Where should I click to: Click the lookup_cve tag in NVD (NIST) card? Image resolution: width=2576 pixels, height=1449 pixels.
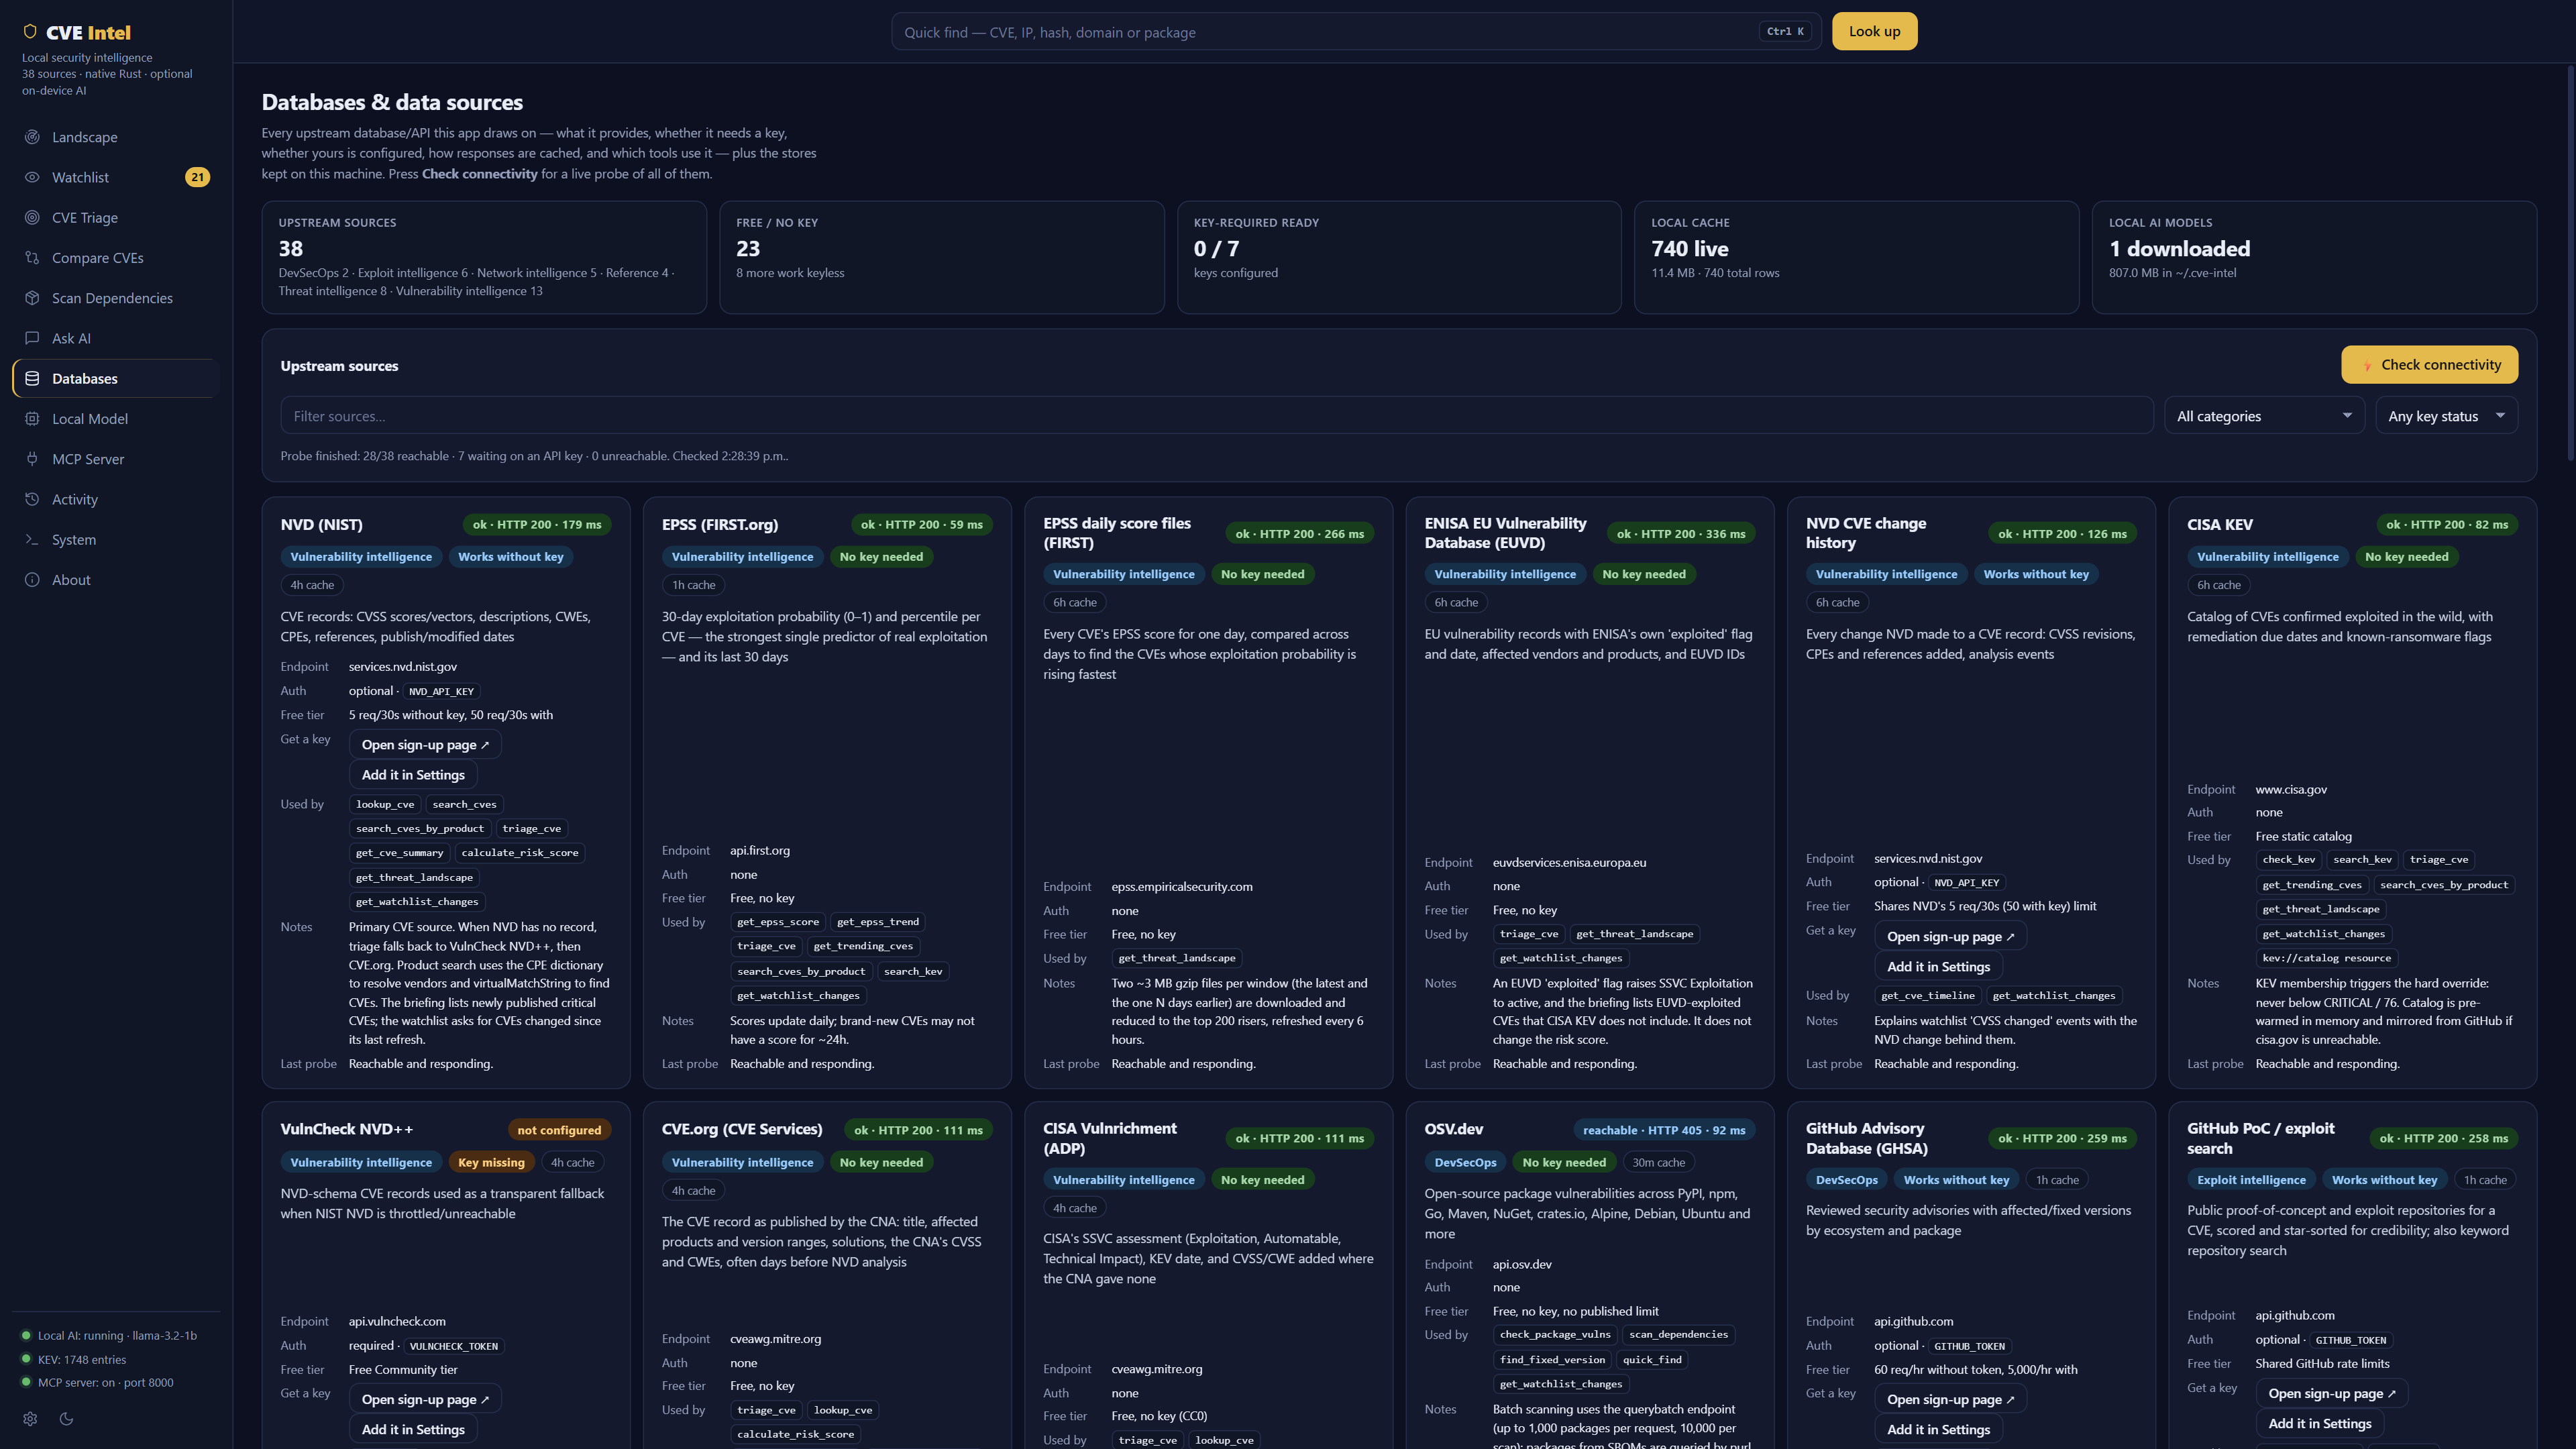click(385, 804)
